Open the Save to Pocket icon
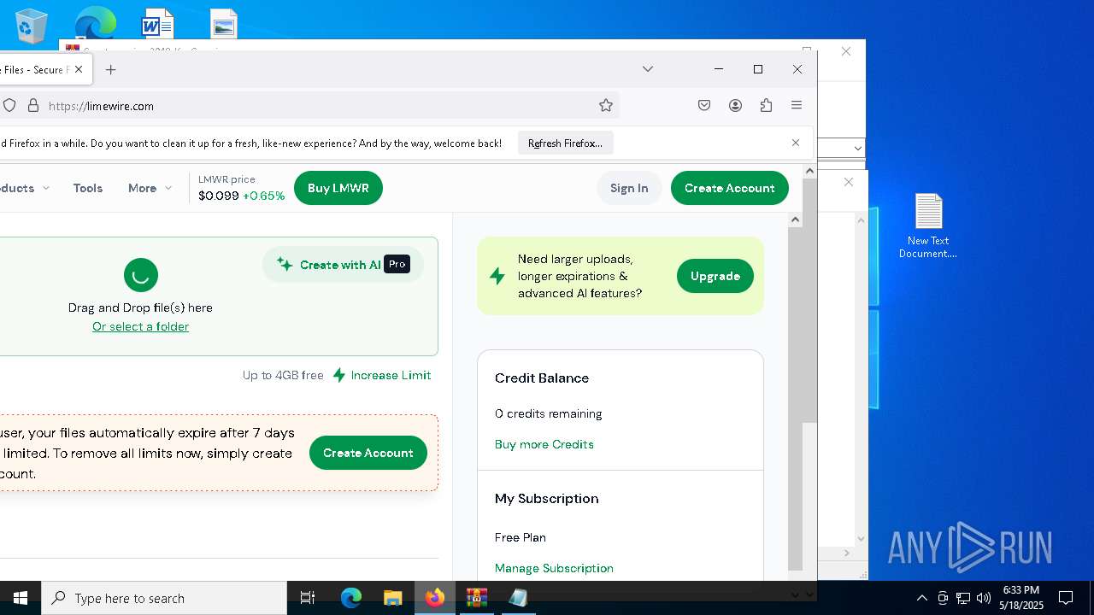 [704, 105]
